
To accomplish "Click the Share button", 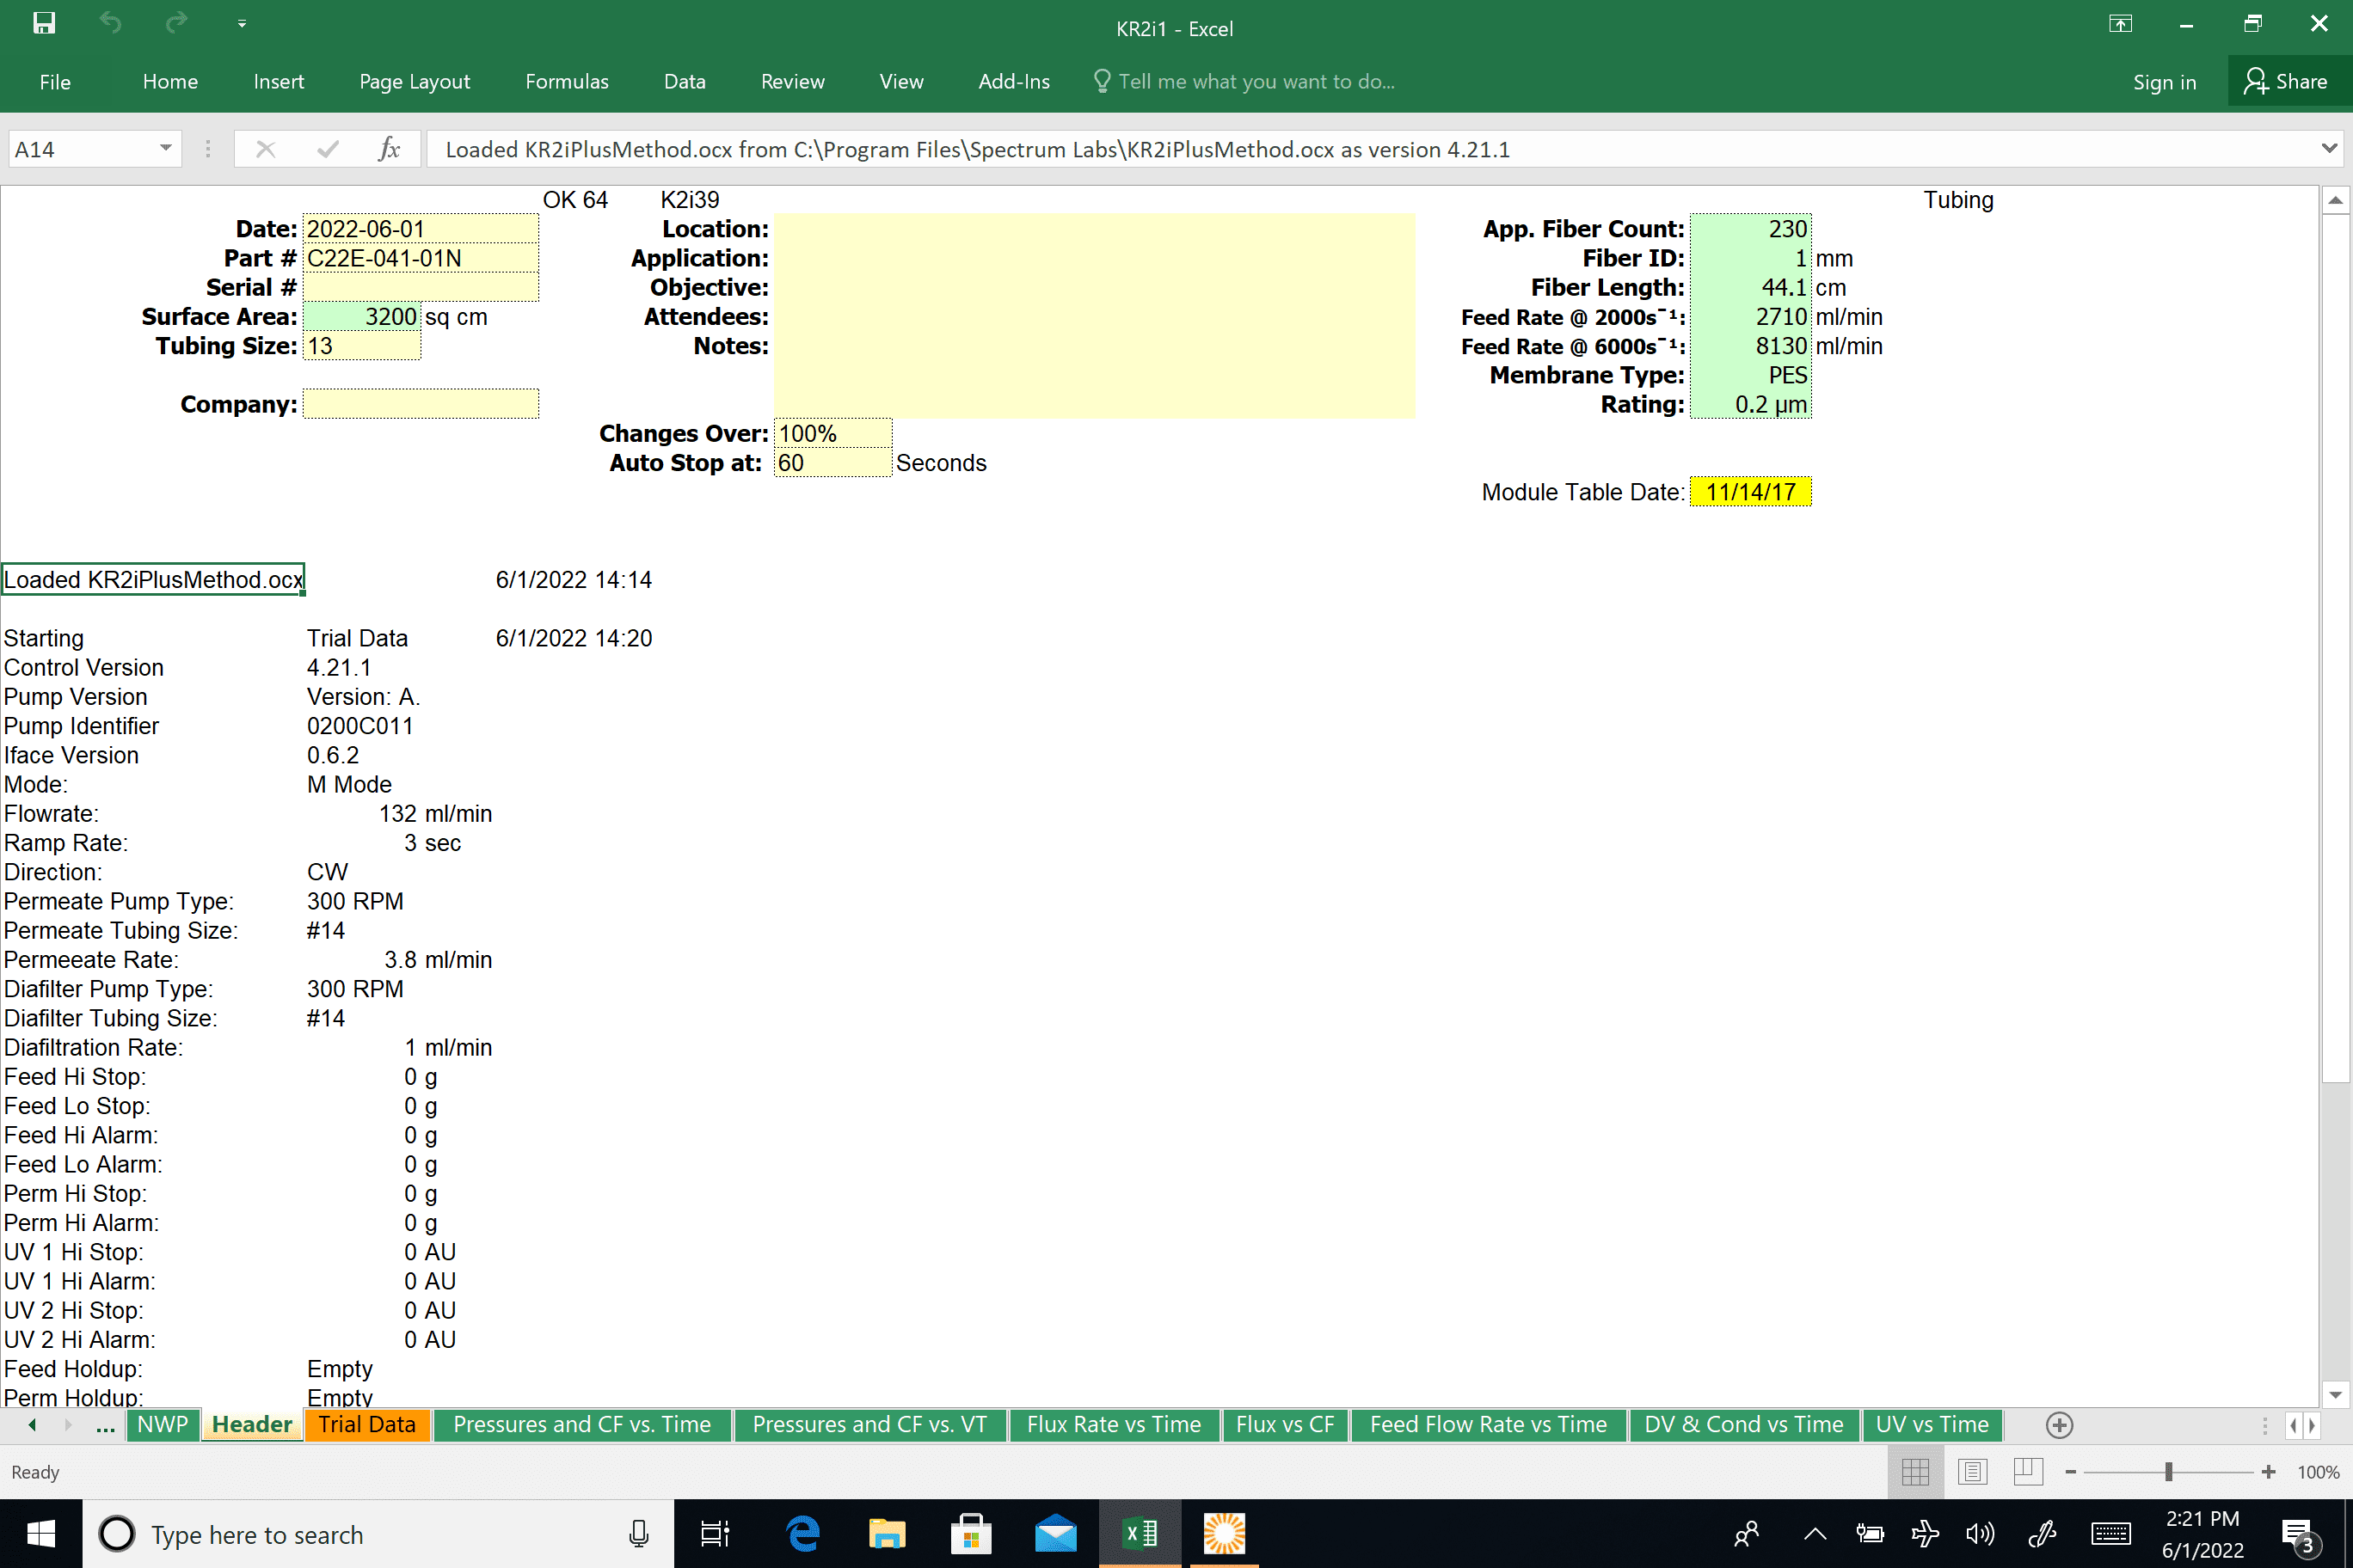I will pyautogui.click(x=2286, y=82).
